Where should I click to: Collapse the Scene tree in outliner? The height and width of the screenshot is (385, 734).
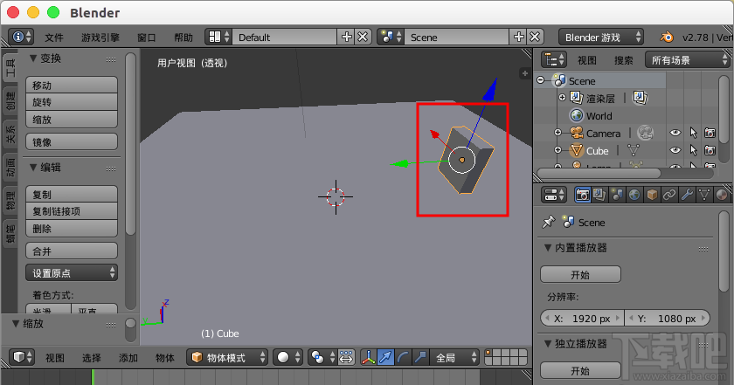coord(541,80)
